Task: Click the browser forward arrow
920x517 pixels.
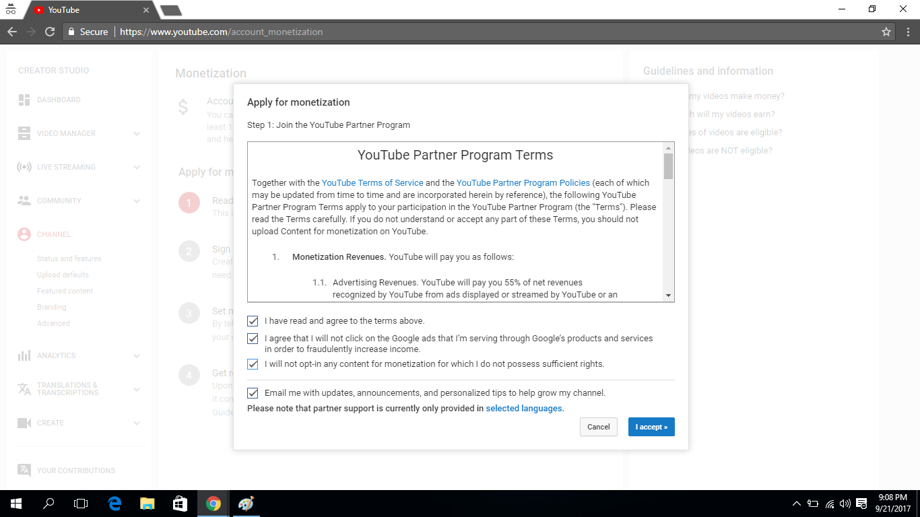Action: tap(31, 32)
